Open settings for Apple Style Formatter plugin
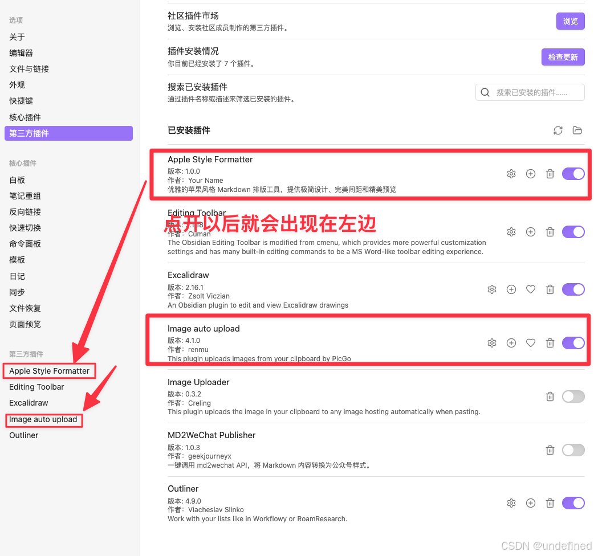Screen dimensions: 594x556 (x=511, y=174)
